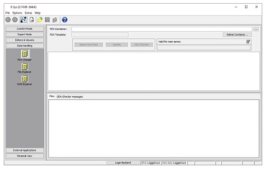Click the back navigation arrow icon
The width and height of the screenshot is (265, 169).
point(8,20)
